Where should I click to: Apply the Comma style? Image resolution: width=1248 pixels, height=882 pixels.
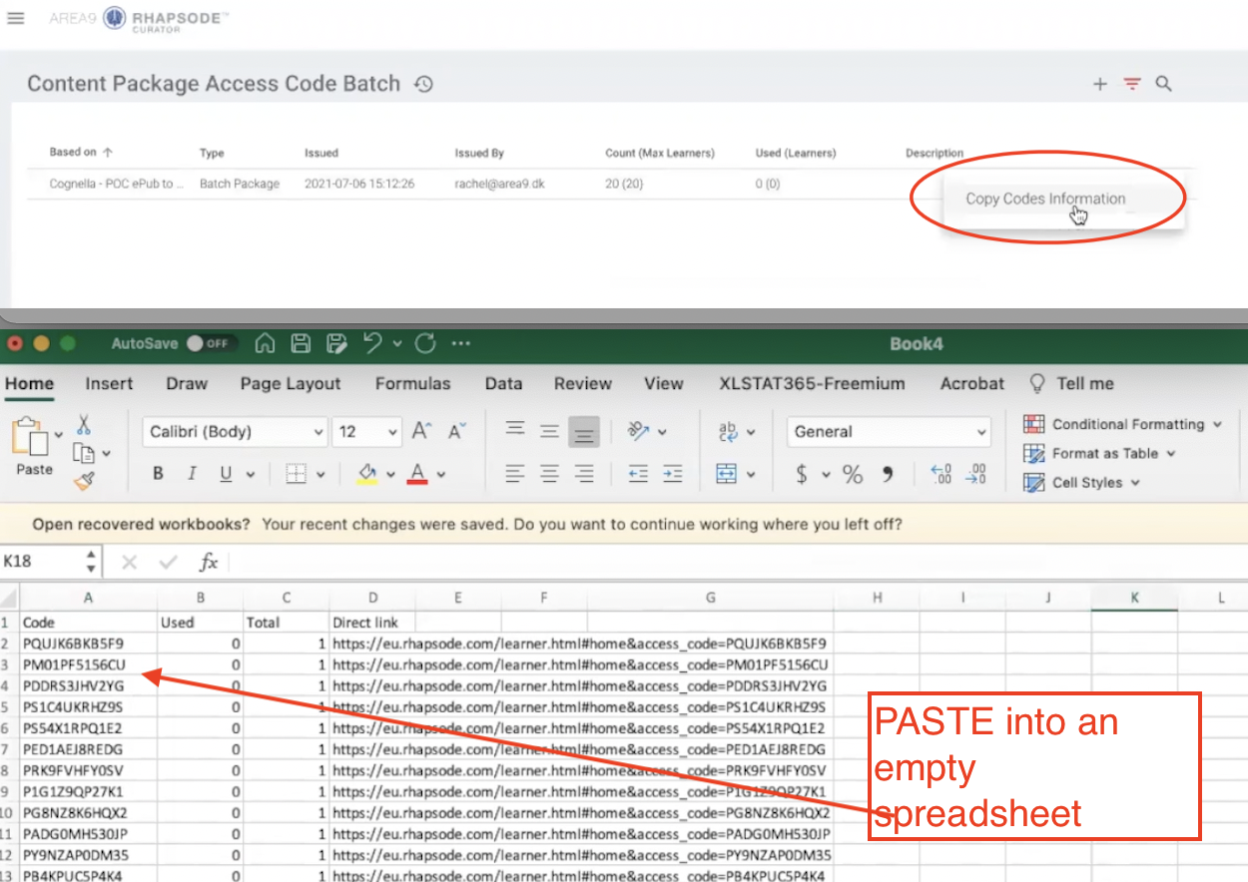(887, 475)
